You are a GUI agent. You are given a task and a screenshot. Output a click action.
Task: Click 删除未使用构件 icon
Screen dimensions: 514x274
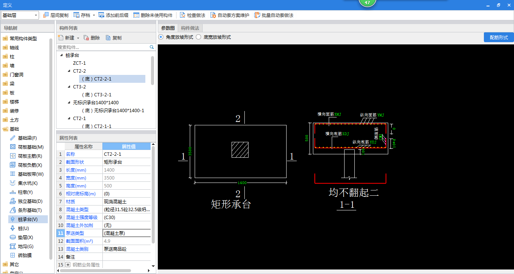coord(136,15)
